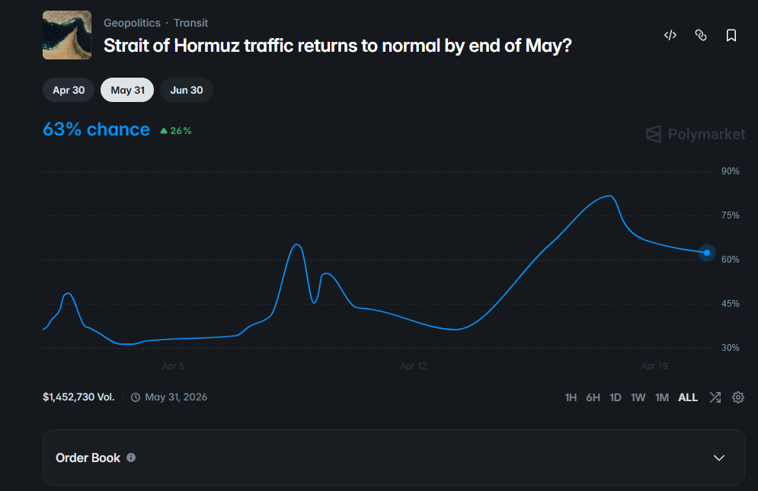The height and width of the screenshot is (491, 758).
Task: Click the clock icon beside end date
Action: pyautogui.click(x=136, y=397)
